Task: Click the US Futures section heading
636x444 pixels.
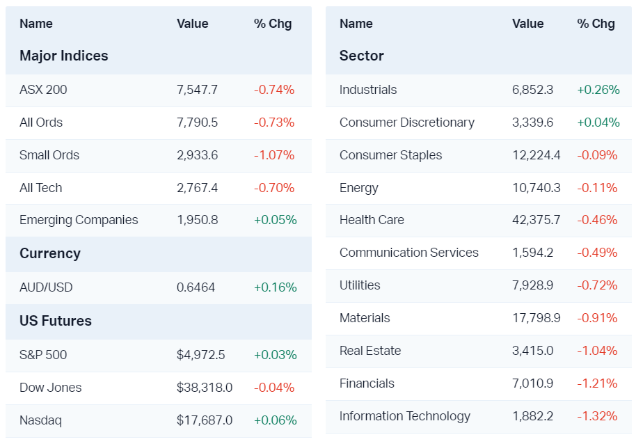Action: click(56, 321)
